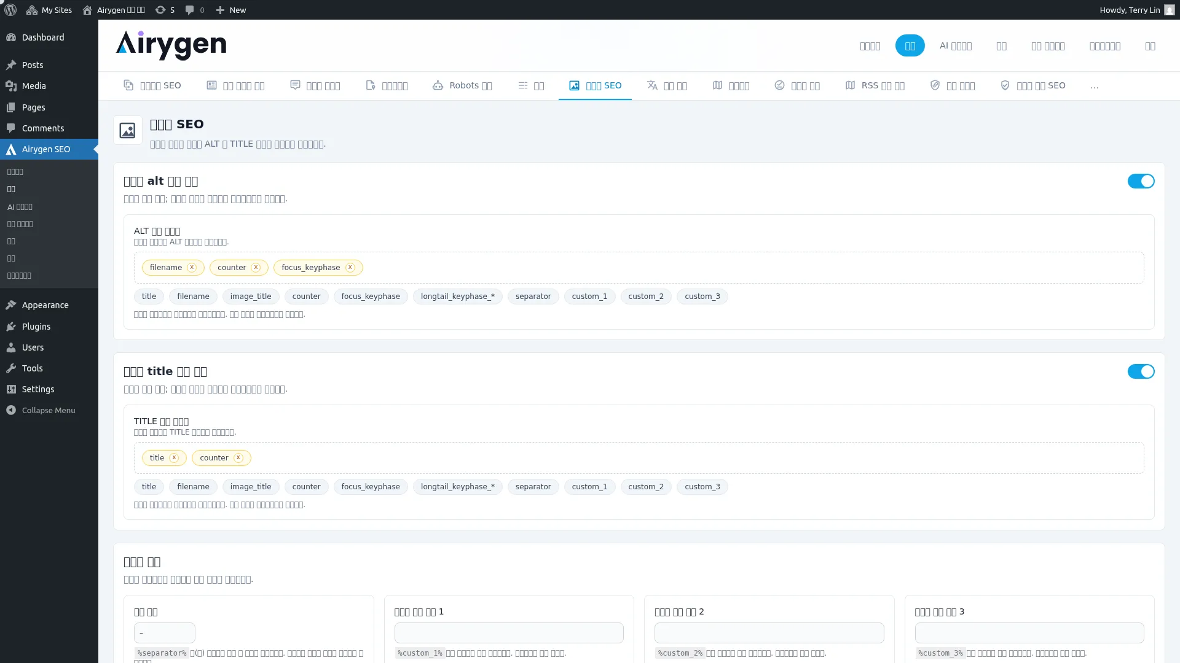Toggle the image title auto-fill switch
1180x663 pixels.
(x=1141, y=371)
